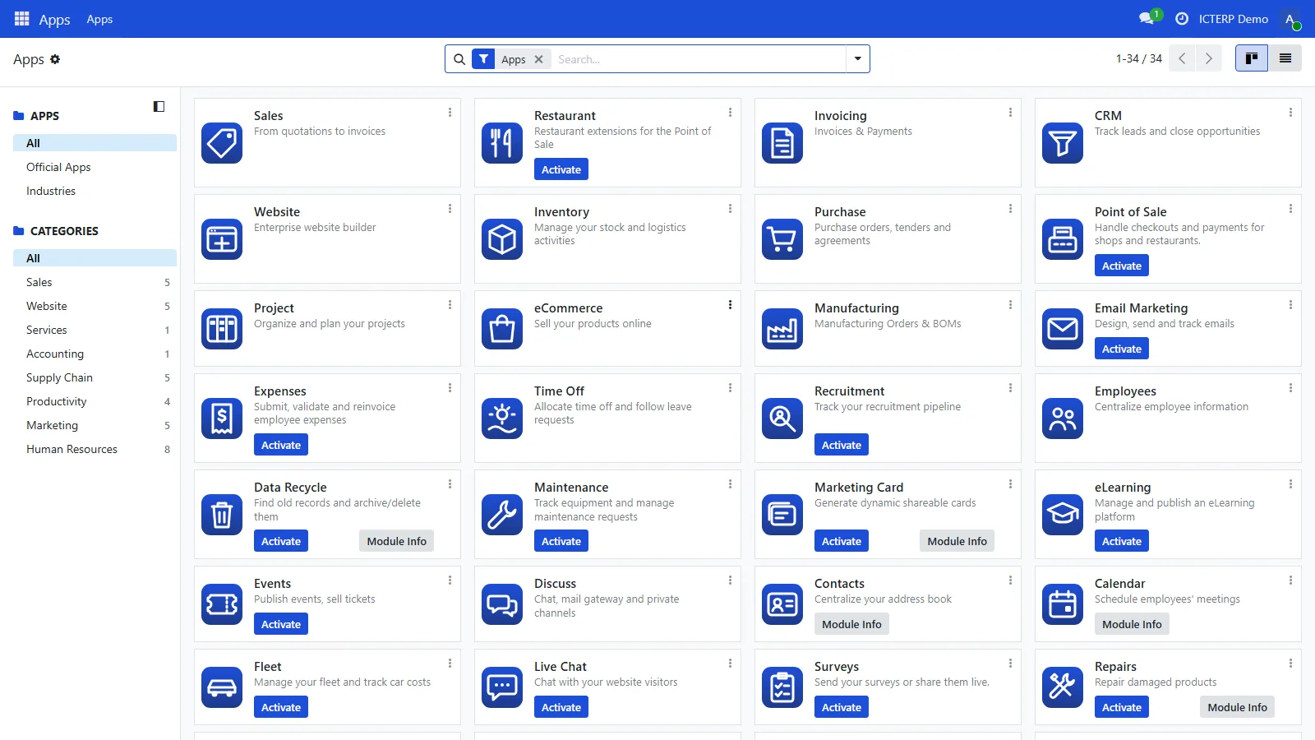This screenshot has width=1315, height=740.
Task: Activate the Point of Sale module
Action: click(x=1122, y=266)
